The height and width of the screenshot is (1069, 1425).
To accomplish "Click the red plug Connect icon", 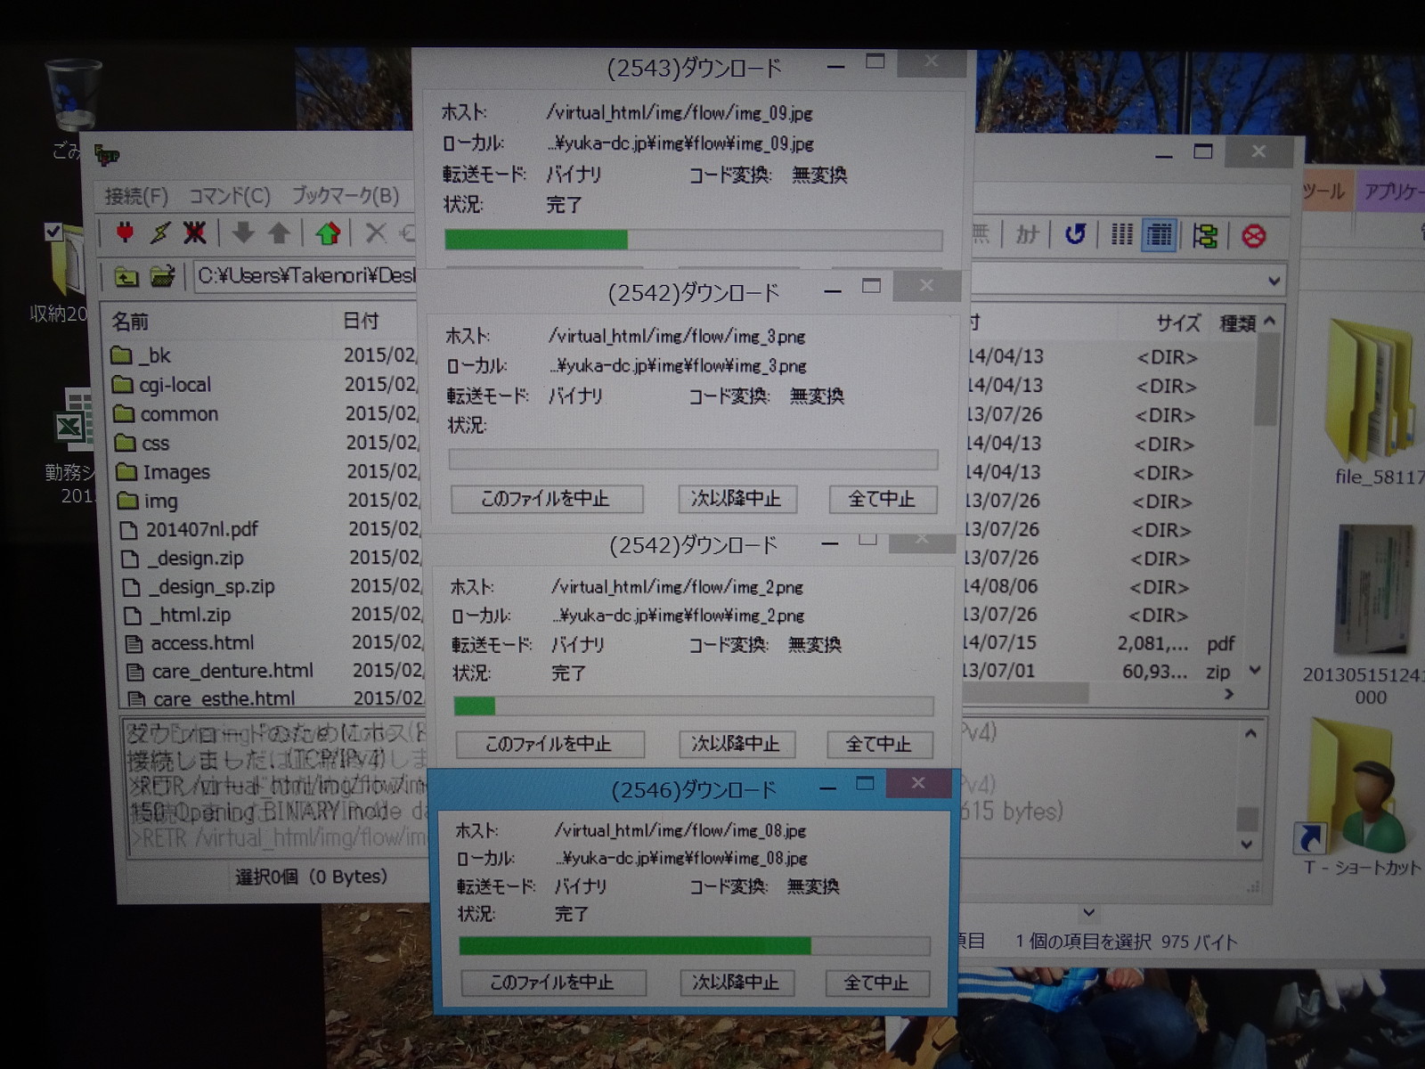I will (126, 233).
